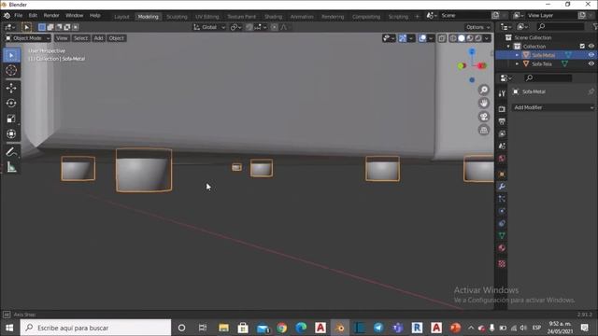
Task: Switch to Material Preview shading
Action: pos(470,38)
